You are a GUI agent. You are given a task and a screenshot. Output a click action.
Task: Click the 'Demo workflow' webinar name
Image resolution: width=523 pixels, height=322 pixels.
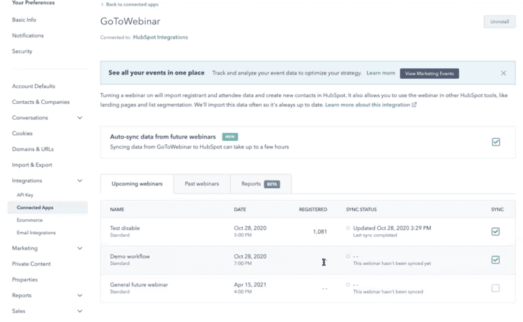(130, 256)
